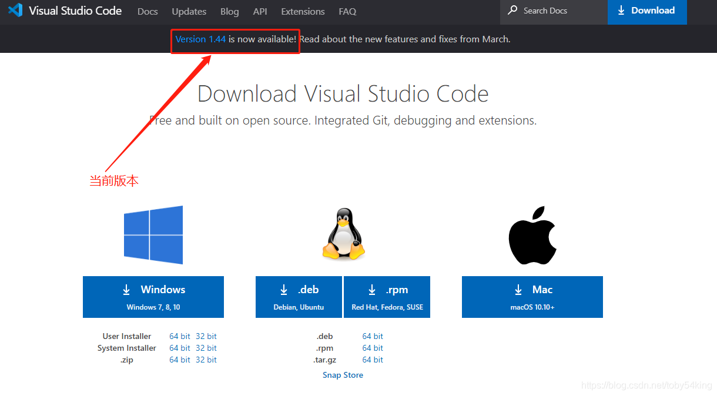Download the .deb package button
Screen dimensions: 717x396
(x=299, y=297)
